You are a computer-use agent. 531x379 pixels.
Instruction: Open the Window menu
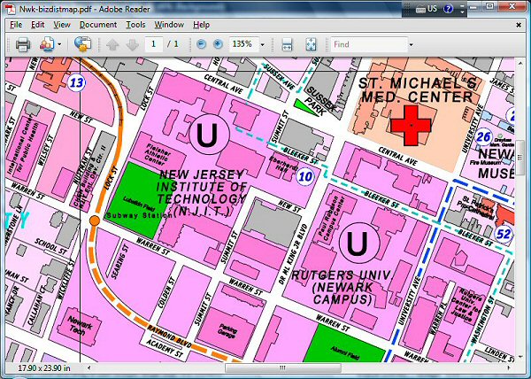coord(169,25)
